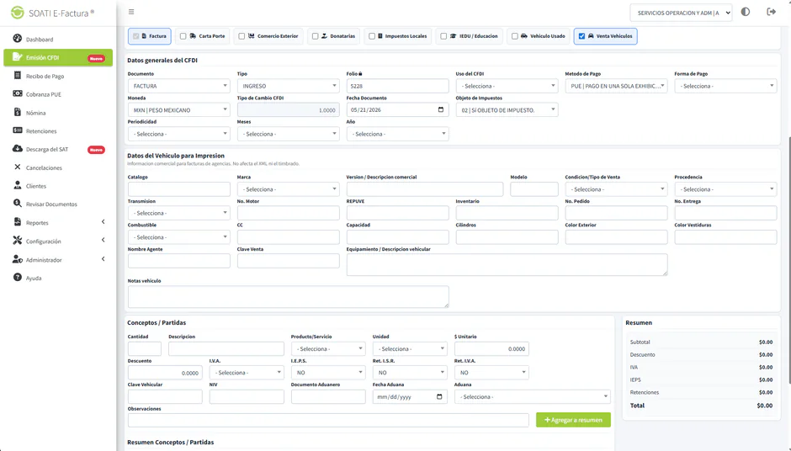Click the Notas vehiculo text area

[288, 297]
